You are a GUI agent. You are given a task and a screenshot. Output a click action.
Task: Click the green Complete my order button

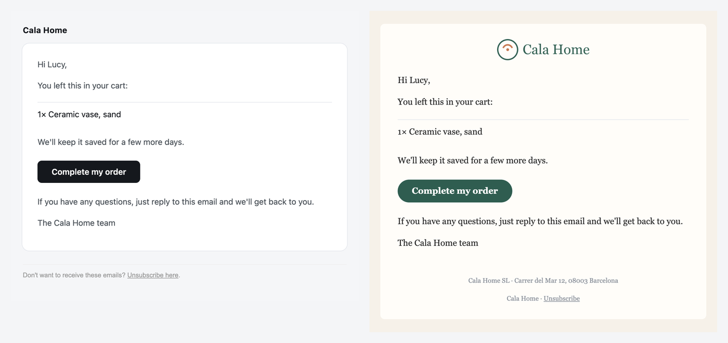pos(455,191)
